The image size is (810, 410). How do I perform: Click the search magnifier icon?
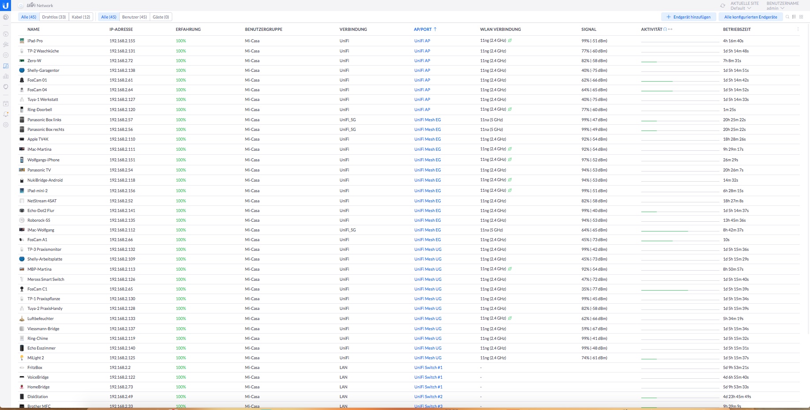[x=787, y=17]
